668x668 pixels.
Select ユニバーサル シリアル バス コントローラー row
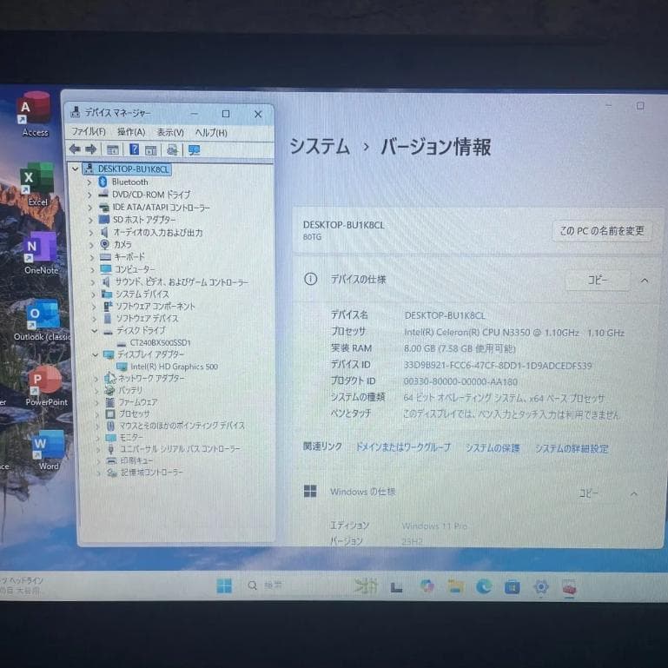pos(180,448)
